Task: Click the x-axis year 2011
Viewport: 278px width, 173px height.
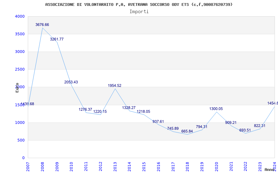Action: tap(86, 167)
